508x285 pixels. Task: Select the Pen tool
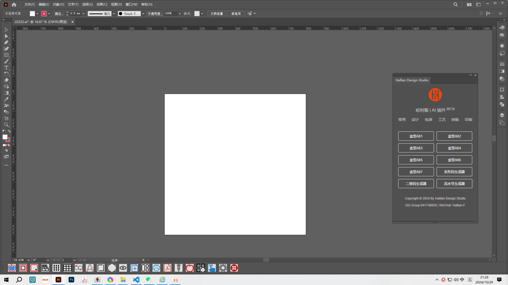[6, 42]
